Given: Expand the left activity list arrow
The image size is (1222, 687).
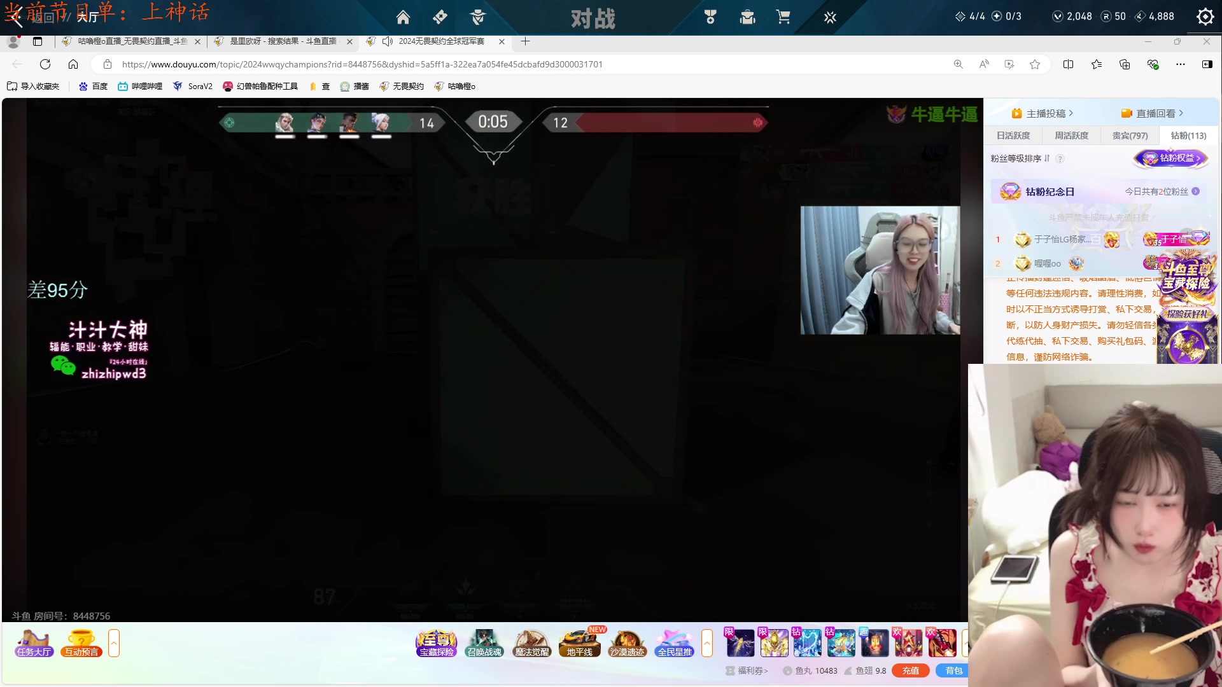Looking at the screenshot, I should click(114, 643).
